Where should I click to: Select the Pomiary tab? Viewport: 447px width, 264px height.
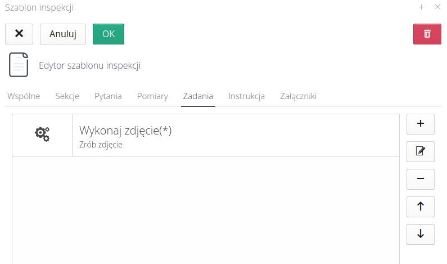coord(152,96)
